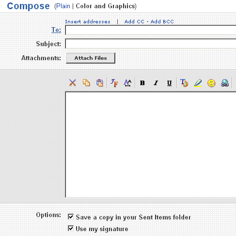This screenshot has width=236, height=236.
Task: Open the font size icon
Action: (x=127, y=83)
